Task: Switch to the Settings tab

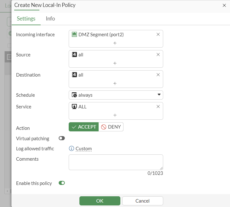Action: coord(26,19)
